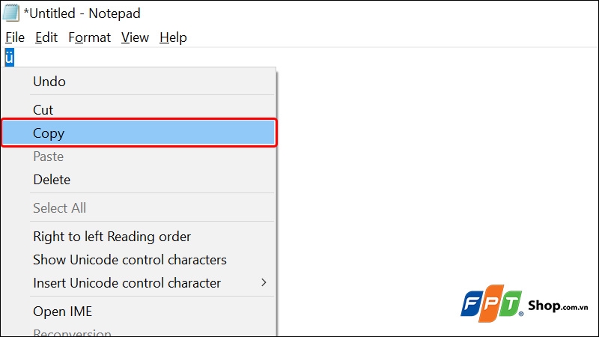Click the highlighted ü character in text area
Screen dimensions: 599x337
[9, 57]
